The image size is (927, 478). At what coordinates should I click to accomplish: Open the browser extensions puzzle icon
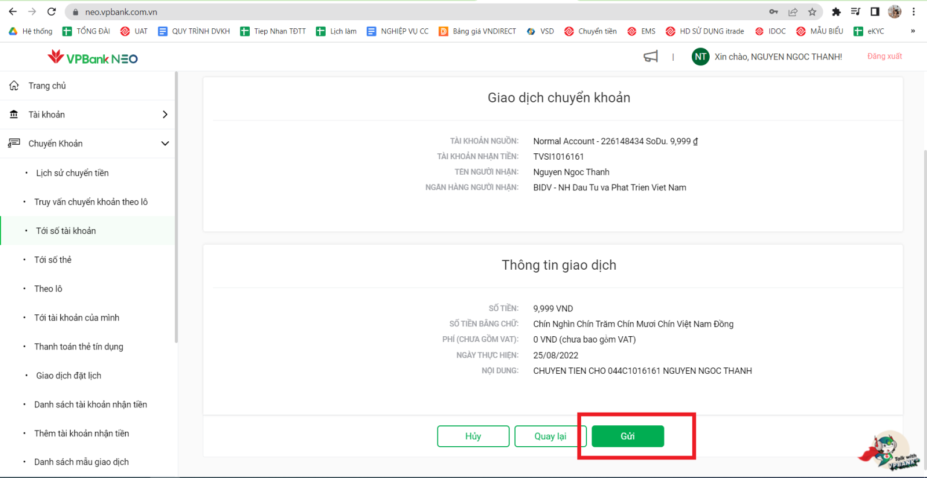click(x=836, y=12)
